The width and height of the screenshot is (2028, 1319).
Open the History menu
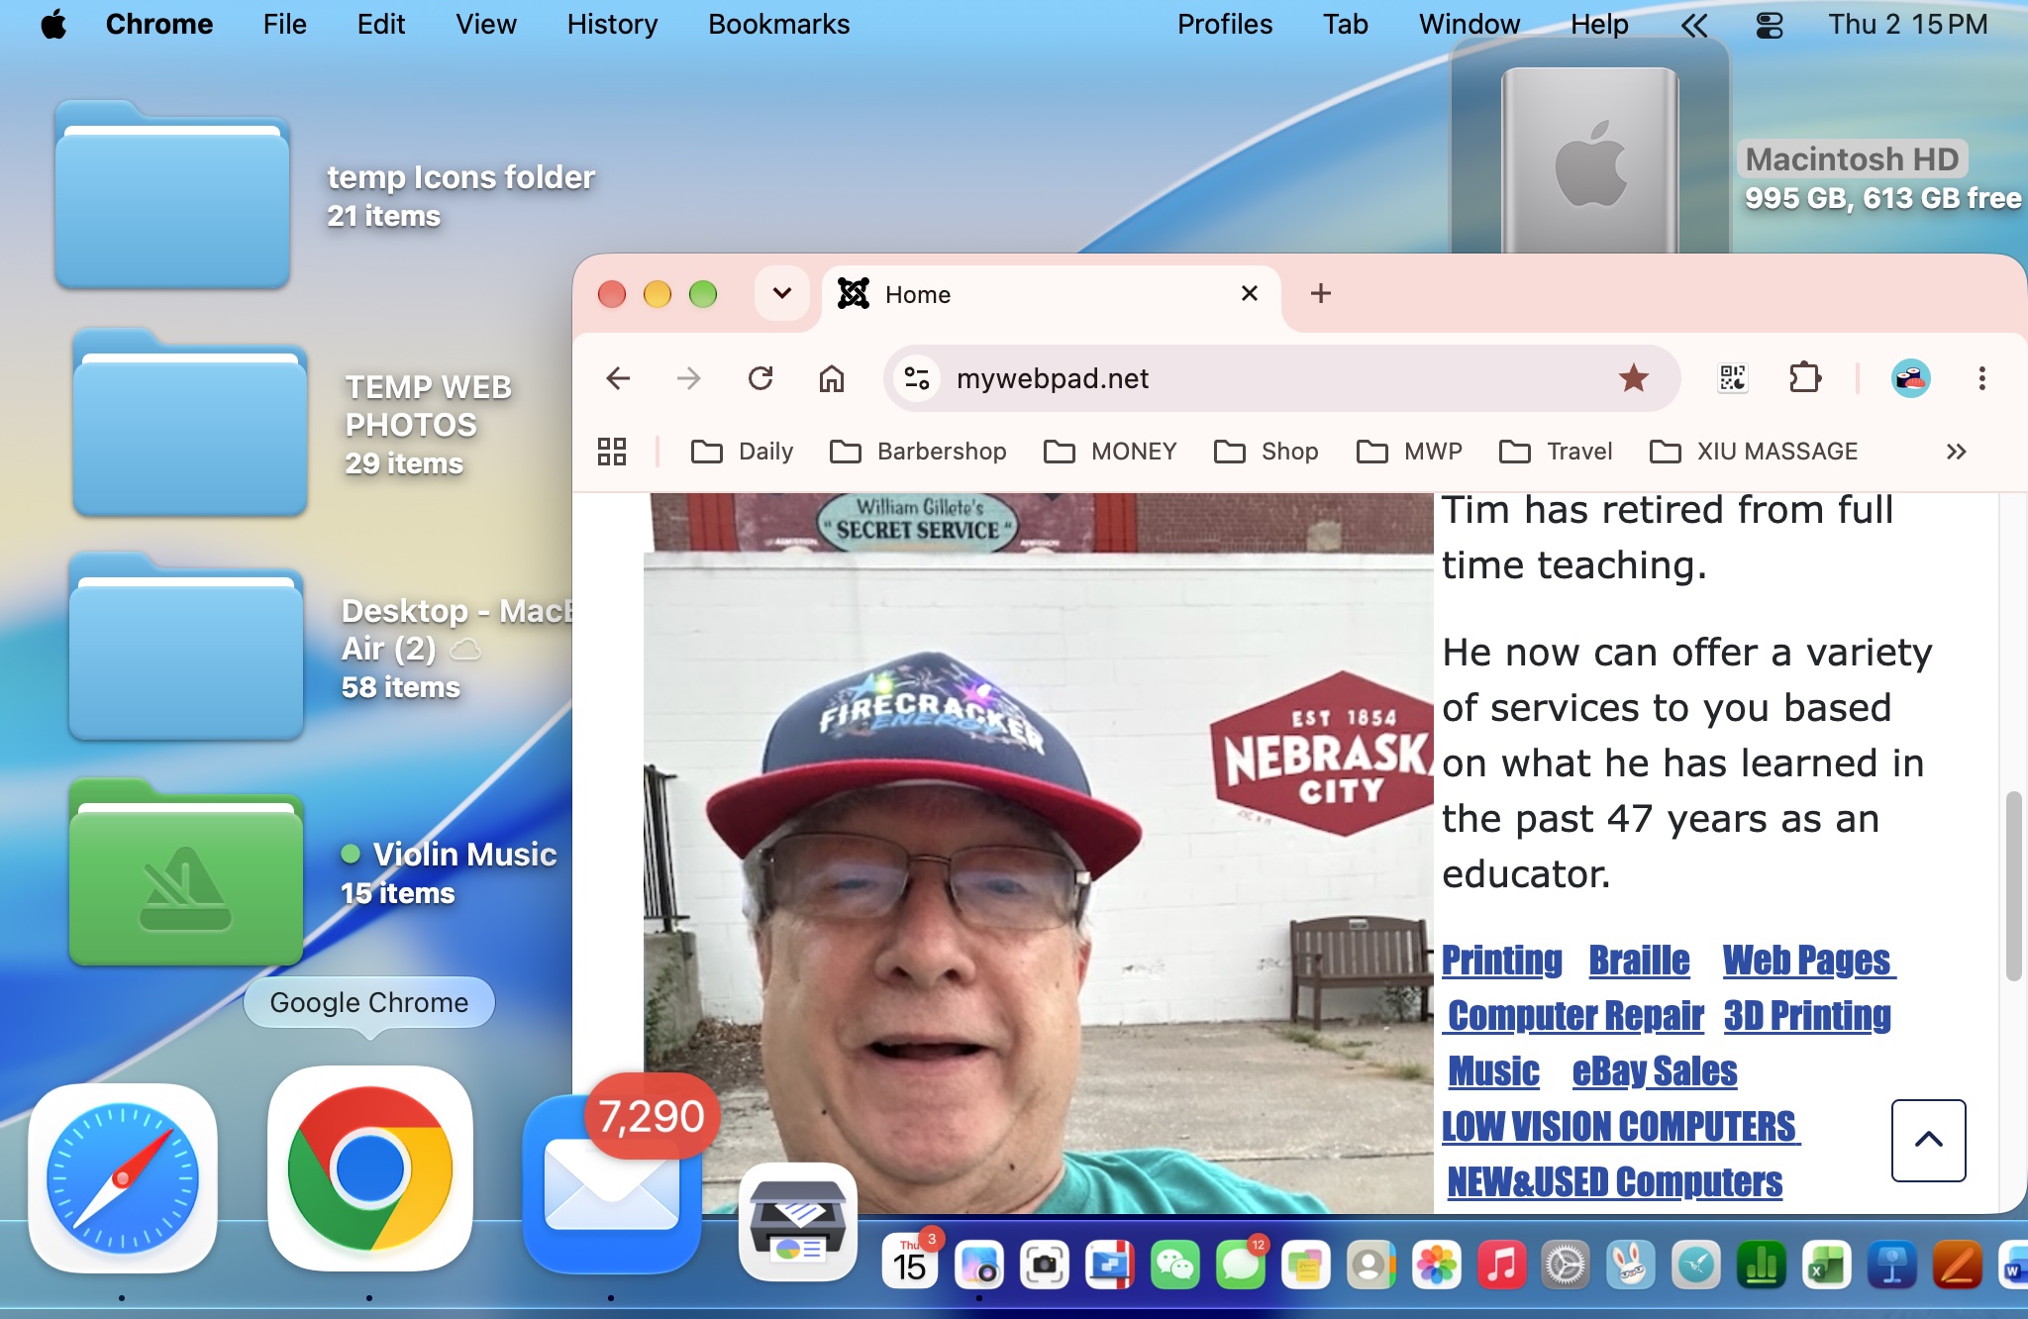click(x=612, y=24)
